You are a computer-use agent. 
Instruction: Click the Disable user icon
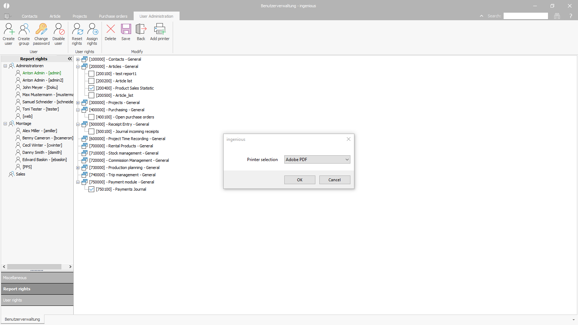(59, 30)
